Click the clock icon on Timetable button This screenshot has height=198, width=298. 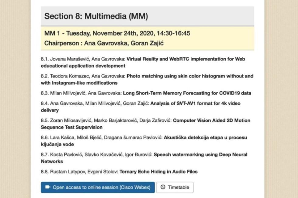tap(163, 187)
